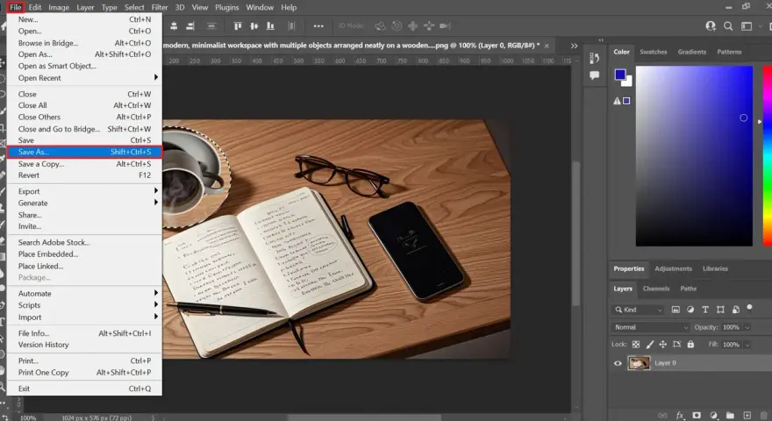Filter Layers panel by pixel layers
The image size is (772, 421).
(x=675, y=310)
